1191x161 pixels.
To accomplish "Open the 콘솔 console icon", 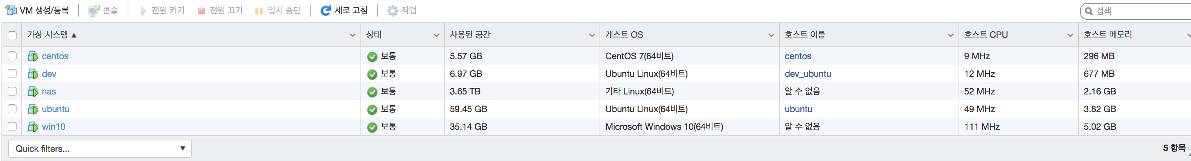I will click(x=94, y=10).
